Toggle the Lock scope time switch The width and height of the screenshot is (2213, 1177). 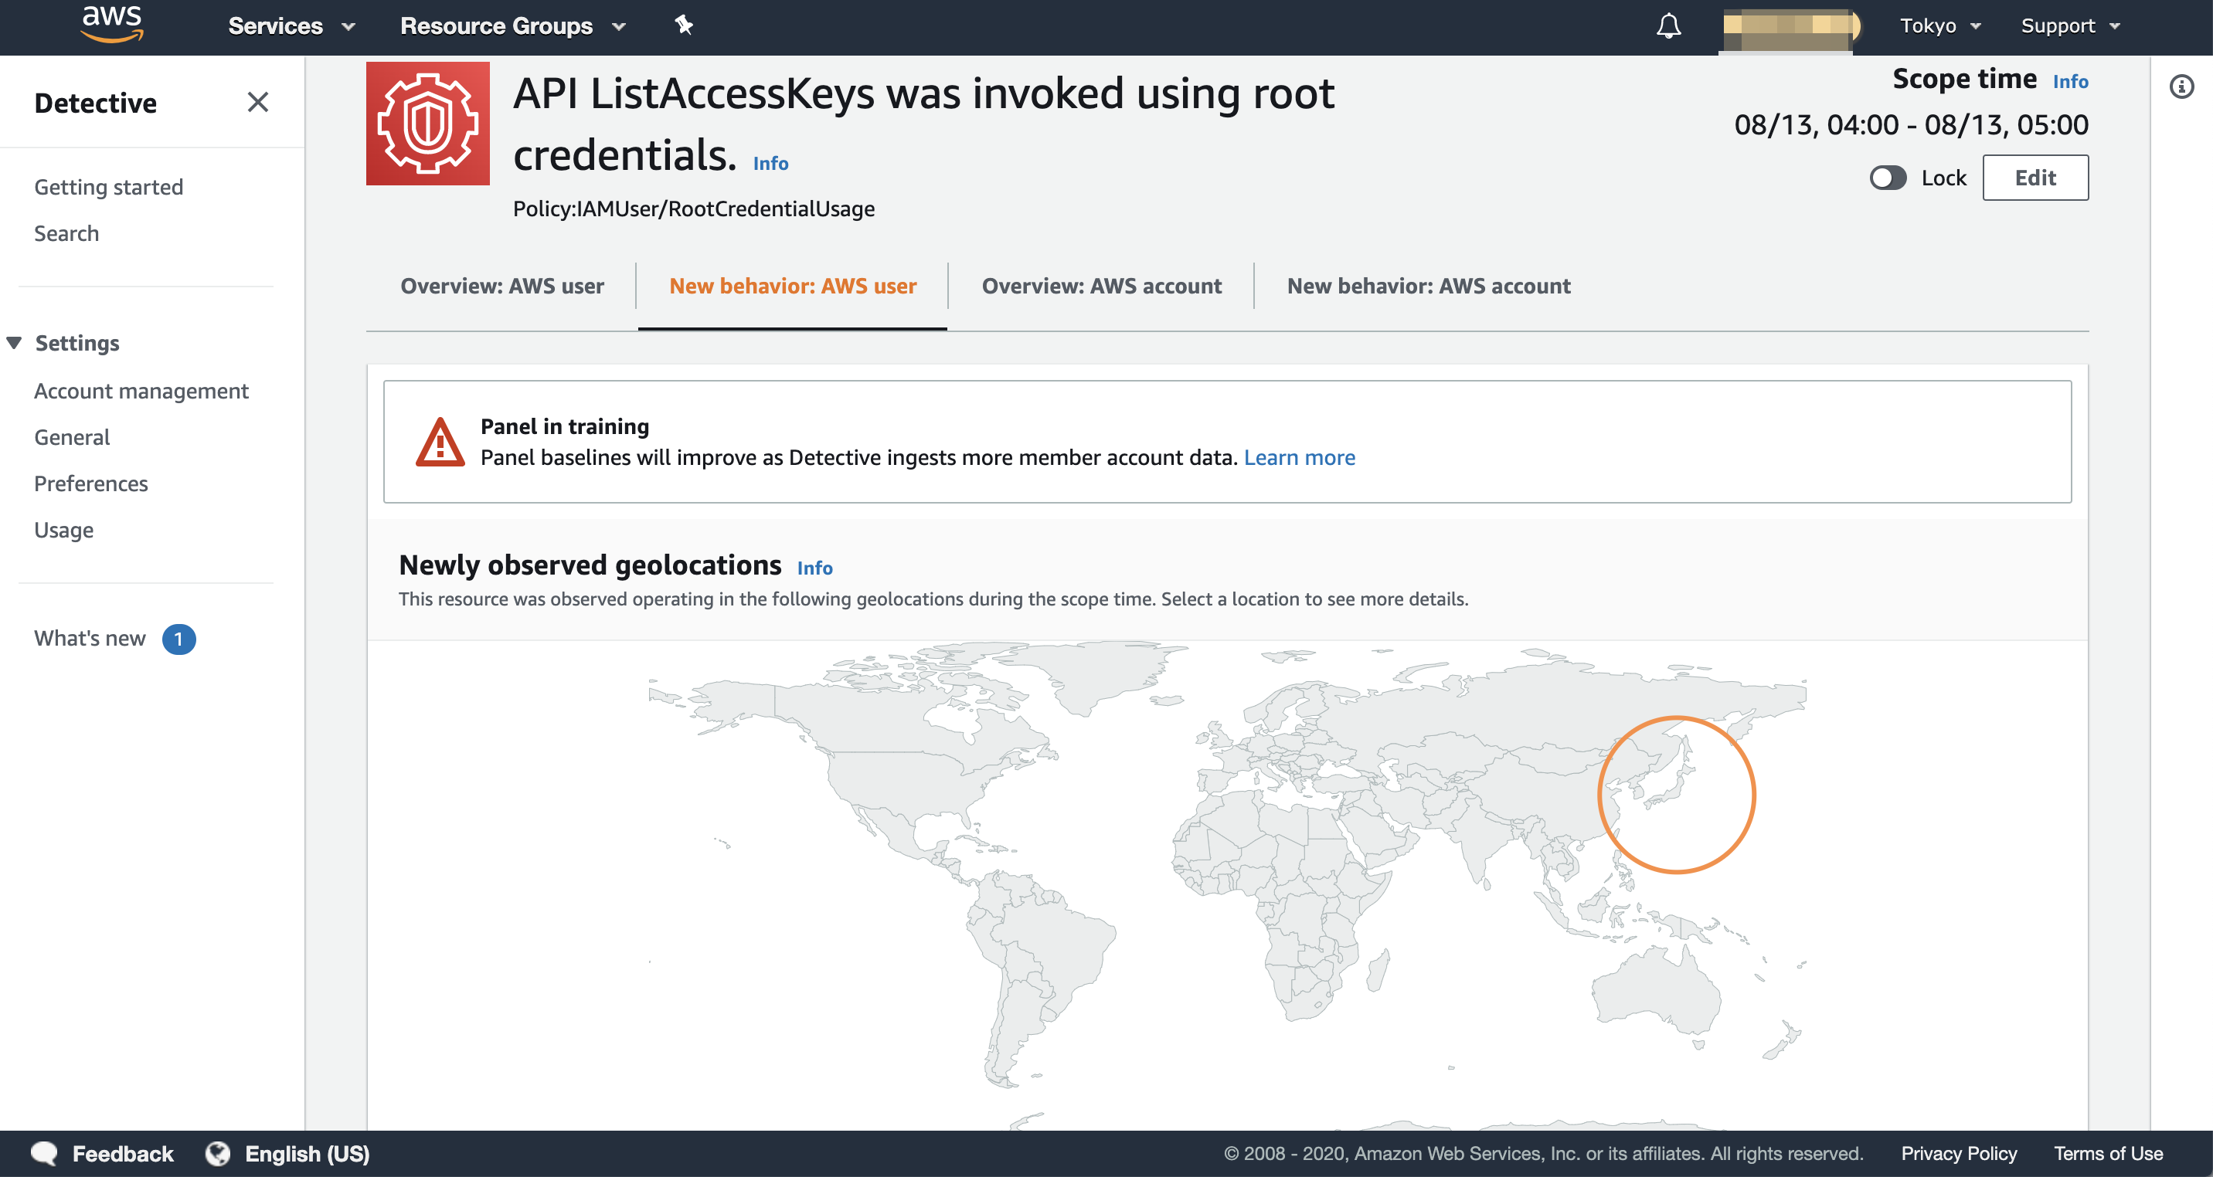[x=1888, y=178]
